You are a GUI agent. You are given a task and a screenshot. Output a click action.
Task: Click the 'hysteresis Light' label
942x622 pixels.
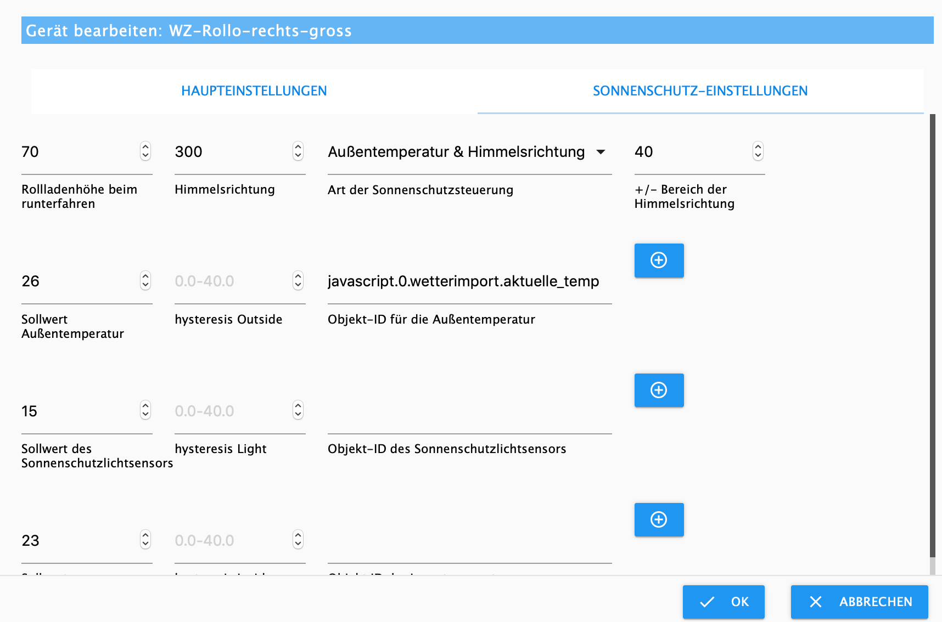pos(221,449)
